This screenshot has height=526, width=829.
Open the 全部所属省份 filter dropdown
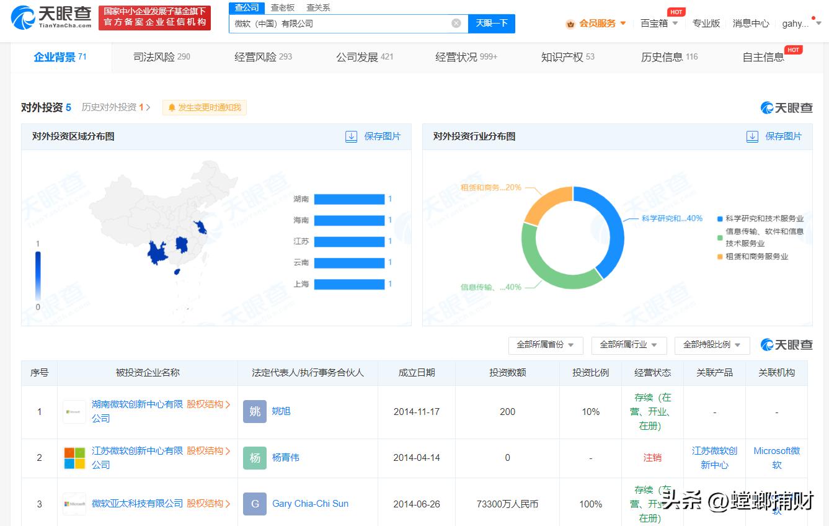[x=546, y=345]
